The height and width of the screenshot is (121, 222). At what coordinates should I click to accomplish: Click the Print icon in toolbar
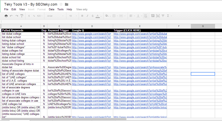(6, 16)
